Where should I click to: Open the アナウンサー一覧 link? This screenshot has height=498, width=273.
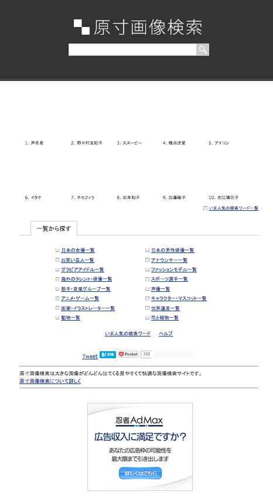pos(169,260)
